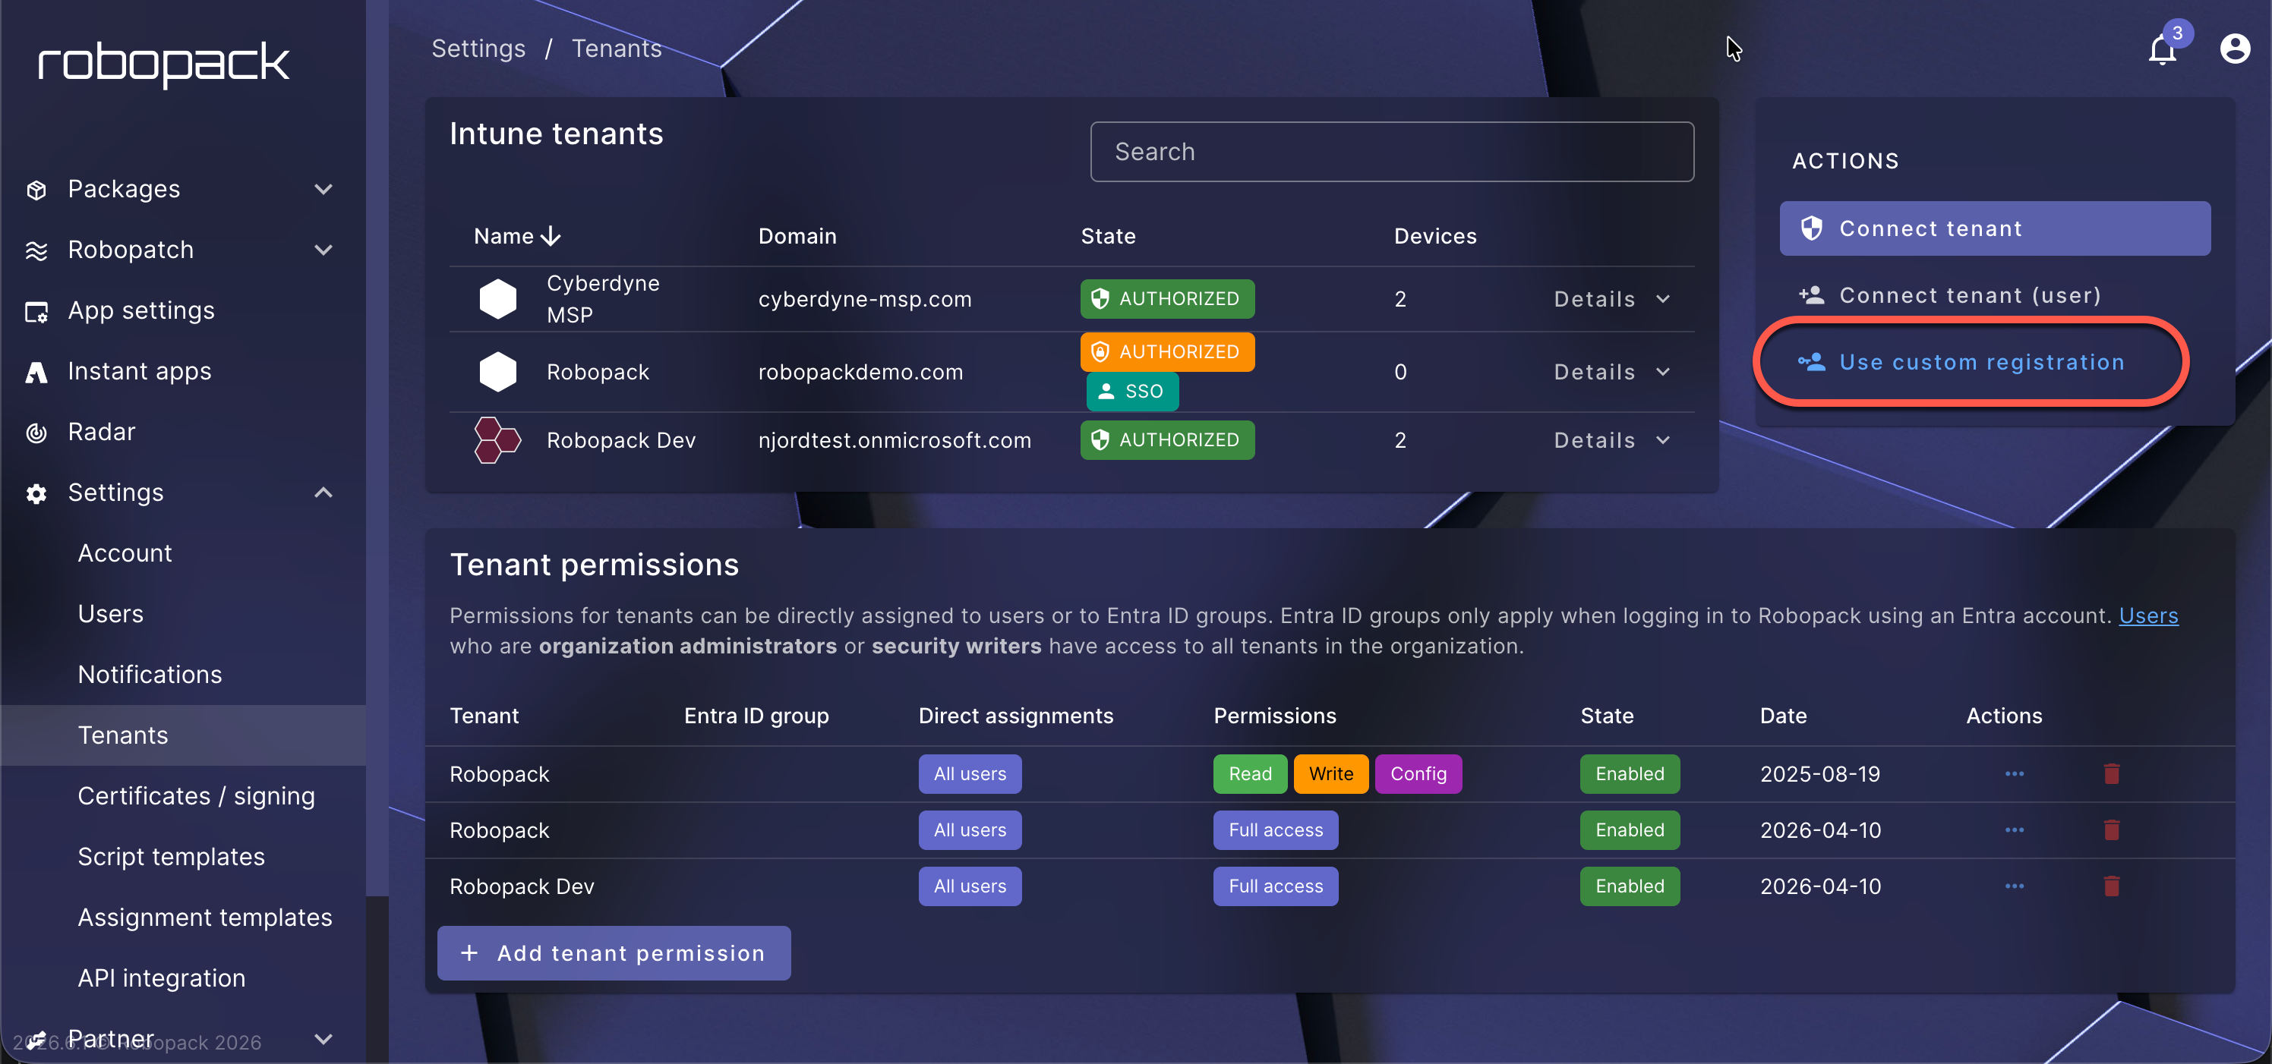Click the App settings sidebar icon
This screenshot has height=1064, width=2272.
click(x=36, y=311)
